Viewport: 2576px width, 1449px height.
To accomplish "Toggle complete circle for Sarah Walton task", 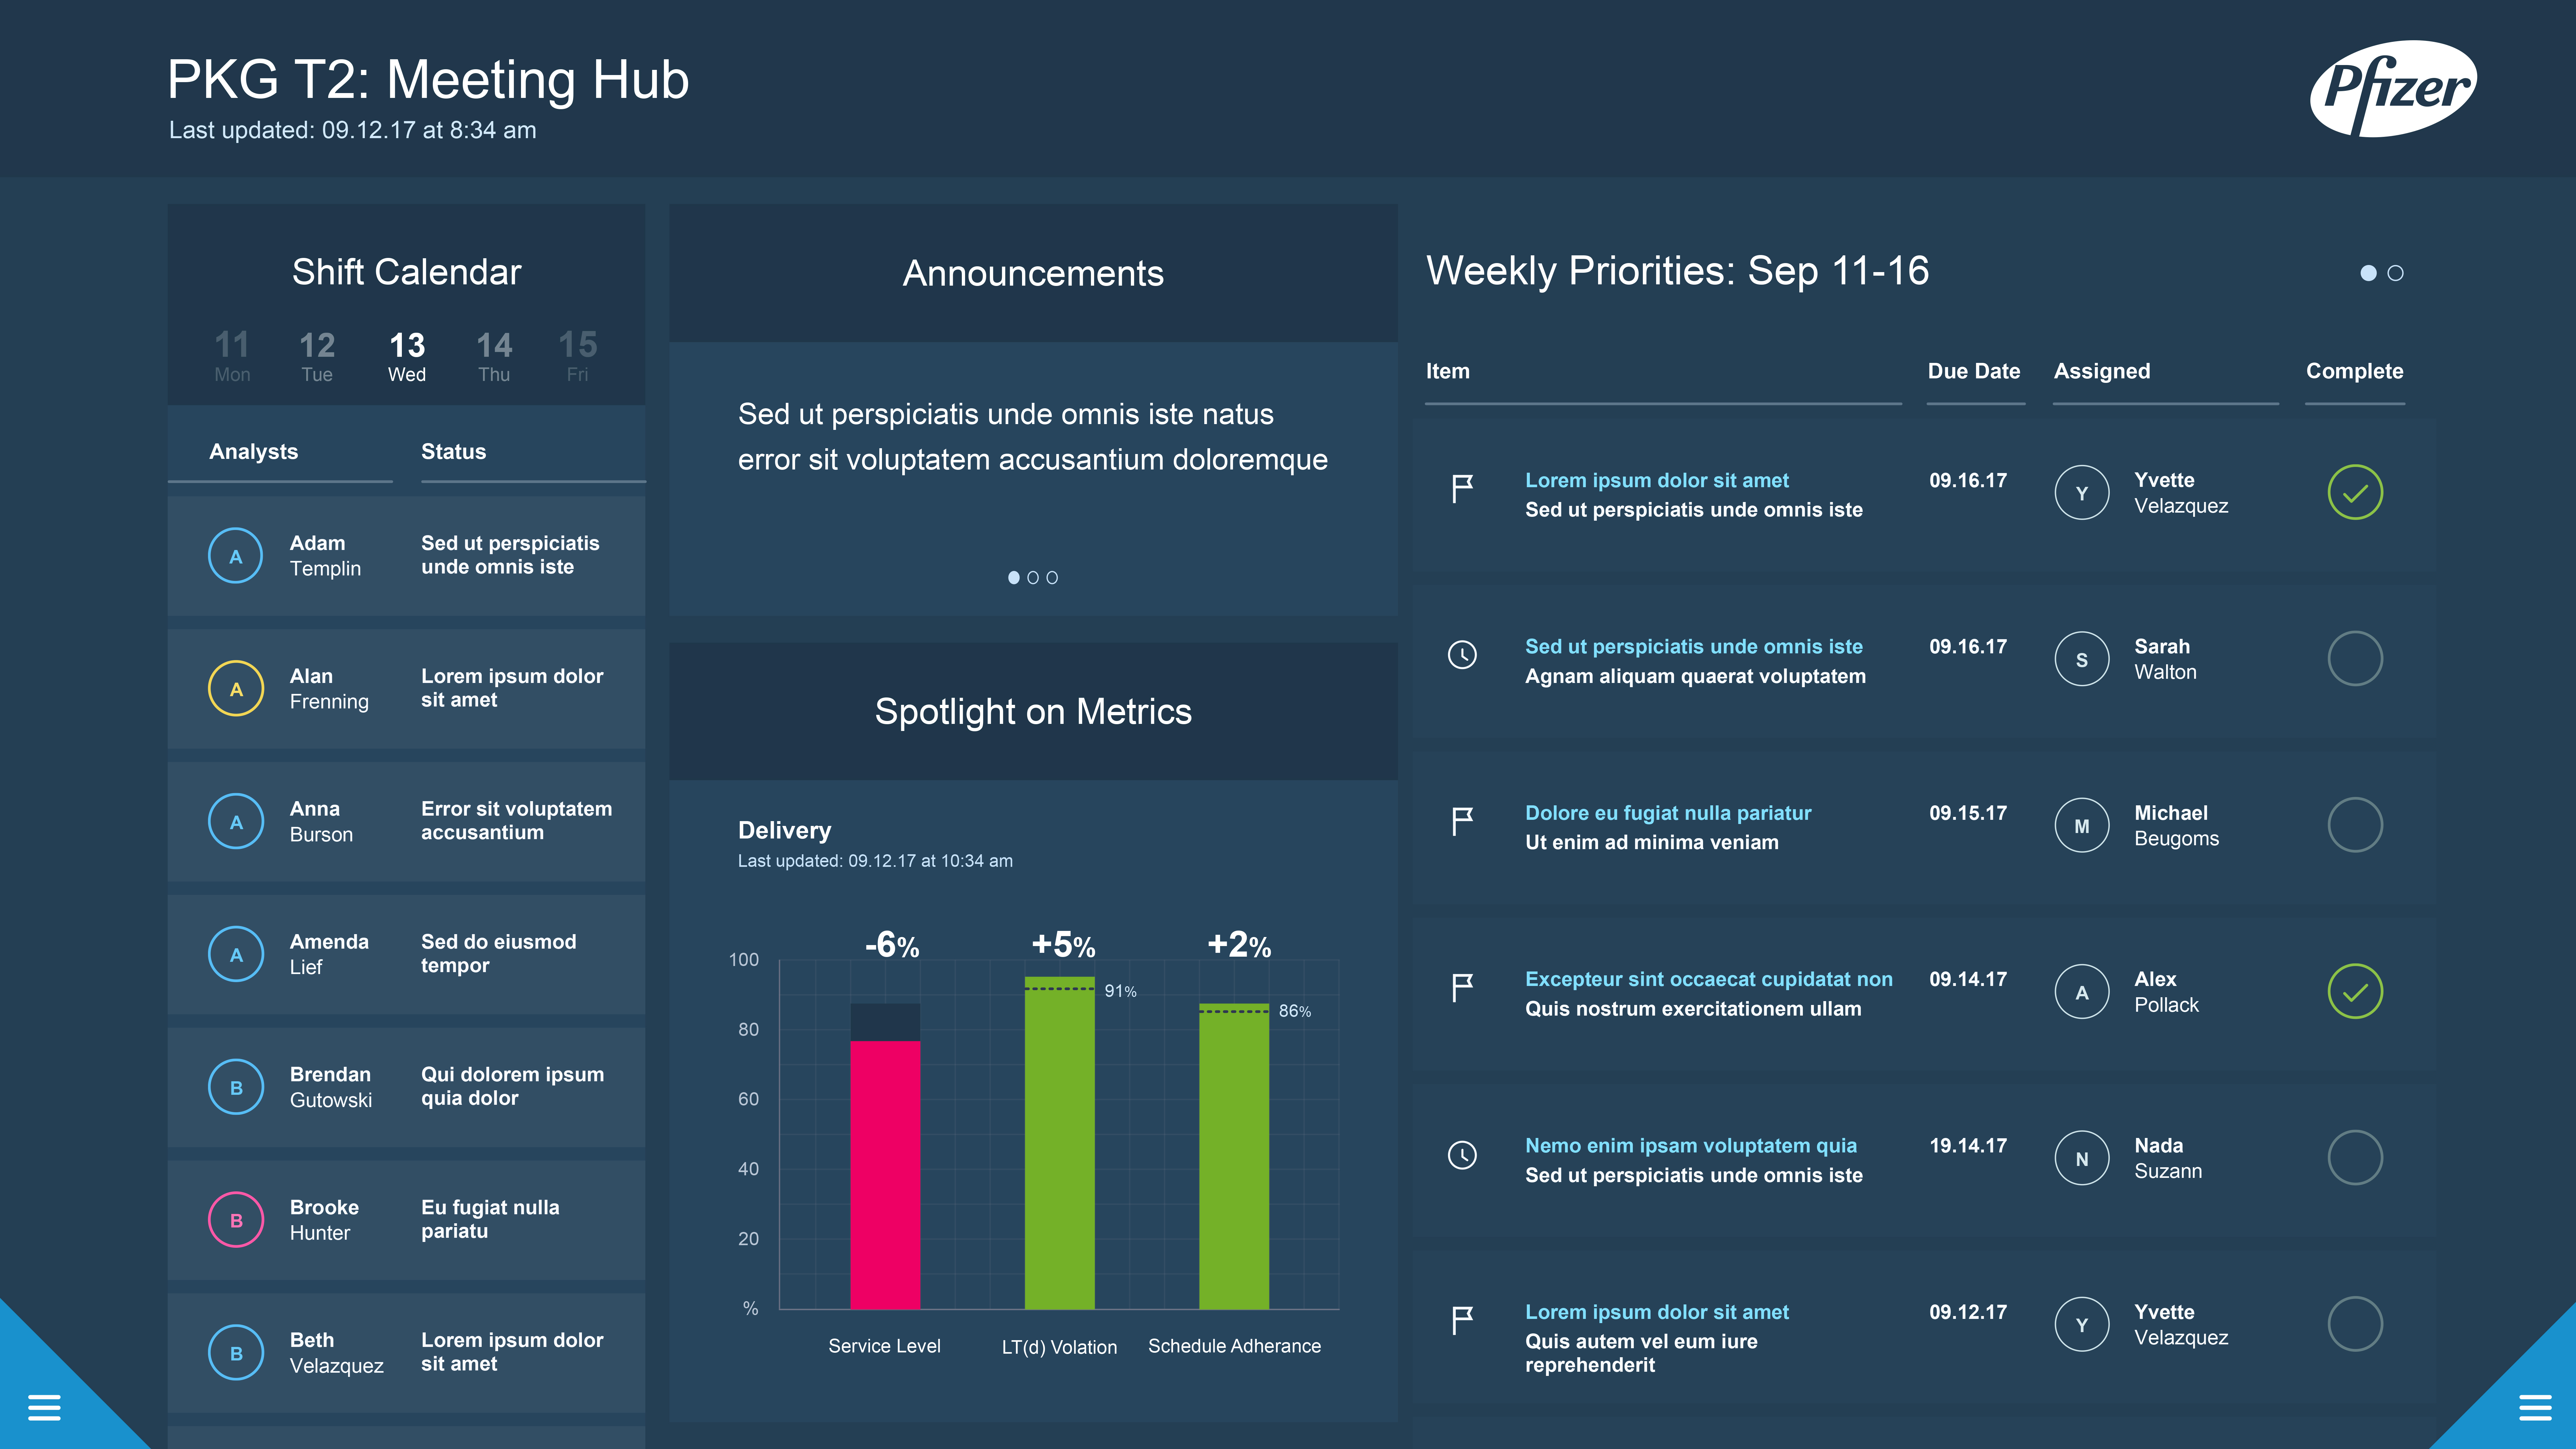I will pyautogui.click(x=2355, y=658).
